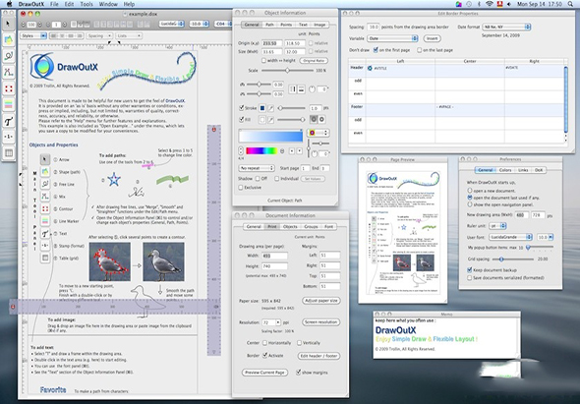Image resolution: width=580 pixels, height=404 pixels.
Task: Open the No repeat dropdown
Action: click(x=257, y=168)
